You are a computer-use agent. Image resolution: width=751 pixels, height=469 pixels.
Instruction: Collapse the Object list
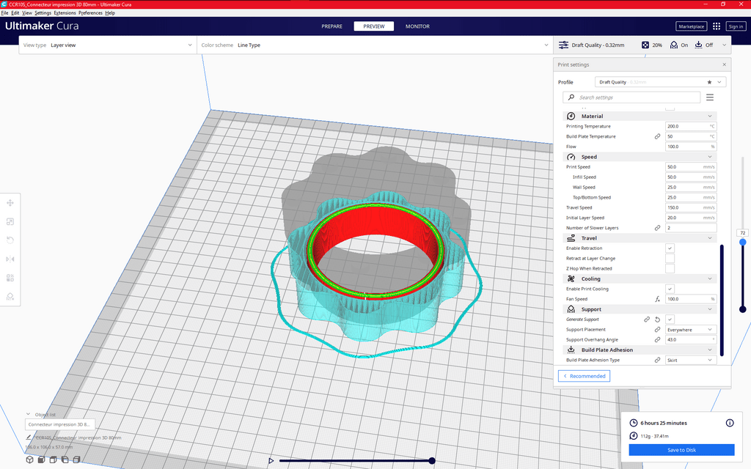29,415
